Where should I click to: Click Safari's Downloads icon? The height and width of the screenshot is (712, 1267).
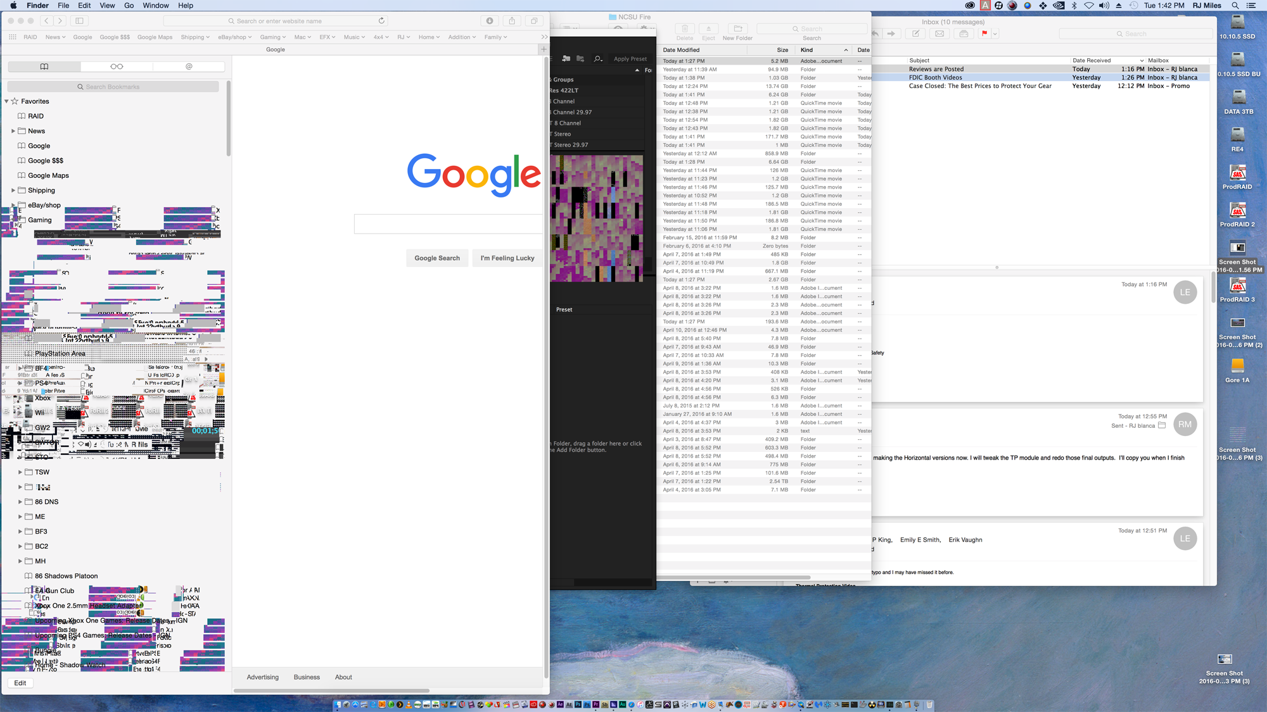490,21
